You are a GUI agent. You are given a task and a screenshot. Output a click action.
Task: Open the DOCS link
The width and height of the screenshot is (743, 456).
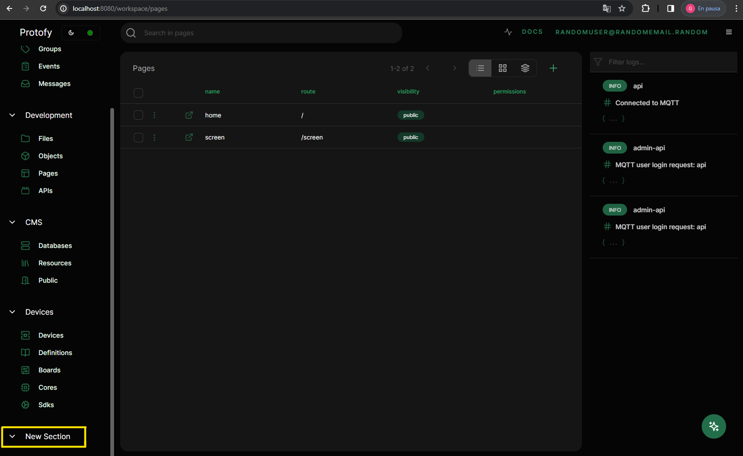[532, 32]
